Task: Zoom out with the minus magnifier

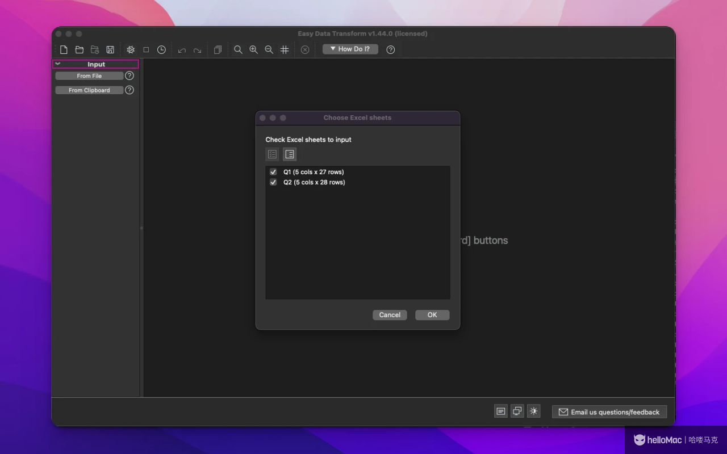Action: 269,50
